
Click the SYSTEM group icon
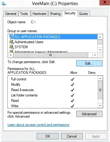click(12, 47)
